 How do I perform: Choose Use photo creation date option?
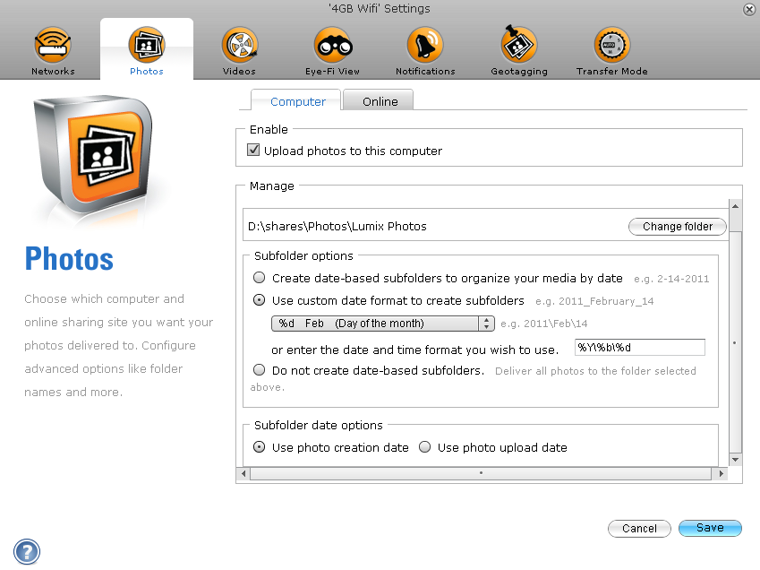[x=260, y=447]
